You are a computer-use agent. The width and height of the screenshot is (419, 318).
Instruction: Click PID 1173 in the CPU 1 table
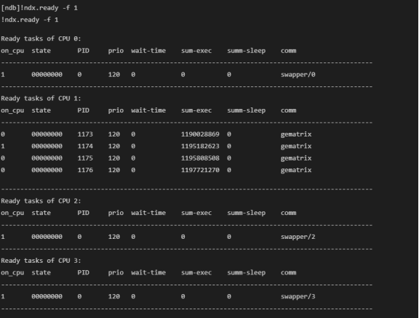pos(85,134)
